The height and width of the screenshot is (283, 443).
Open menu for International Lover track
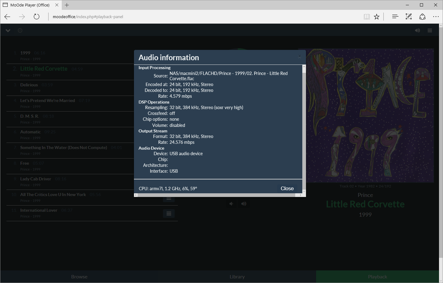pos(169,213)
